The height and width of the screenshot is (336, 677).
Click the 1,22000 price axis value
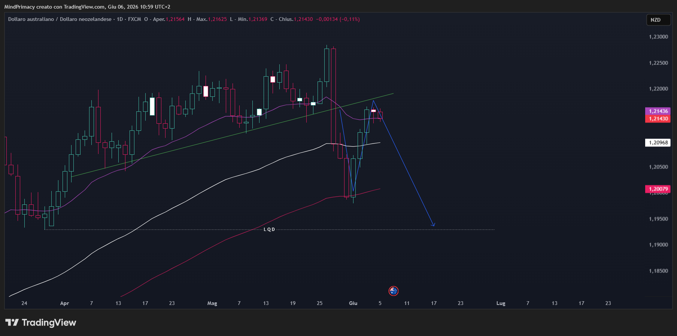pos(658,89)
